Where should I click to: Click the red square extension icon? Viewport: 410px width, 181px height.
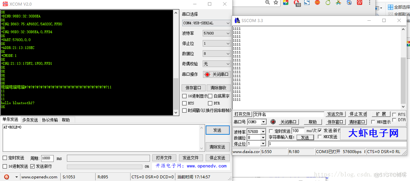pos(360,2)
